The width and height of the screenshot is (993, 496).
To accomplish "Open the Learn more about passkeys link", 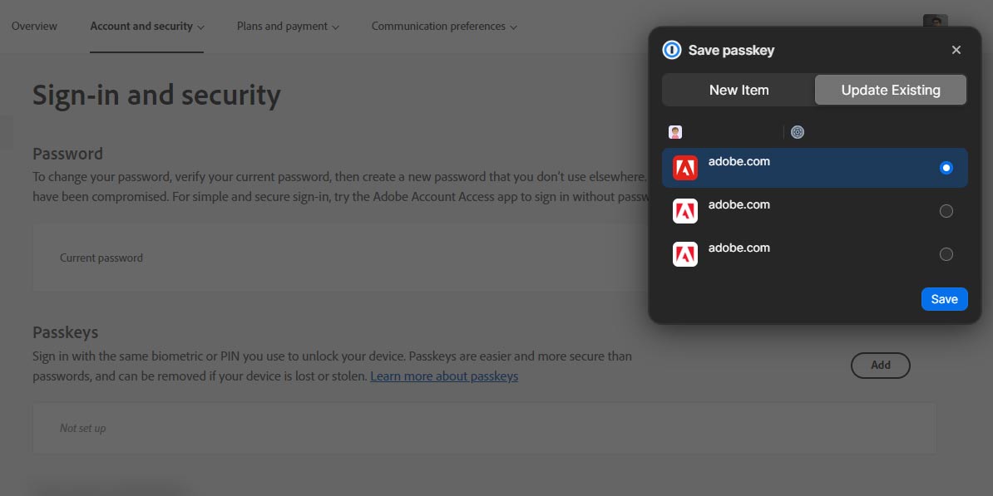I will pyautogui.click(x=444, y=376).
